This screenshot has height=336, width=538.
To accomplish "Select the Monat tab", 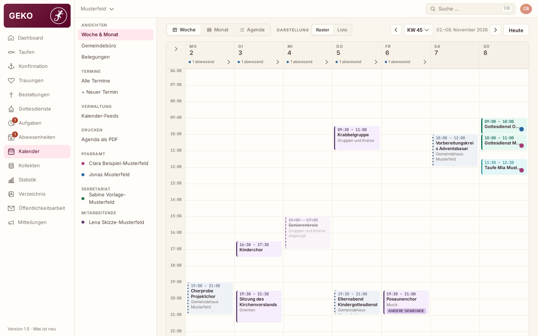I will point(217,30).
